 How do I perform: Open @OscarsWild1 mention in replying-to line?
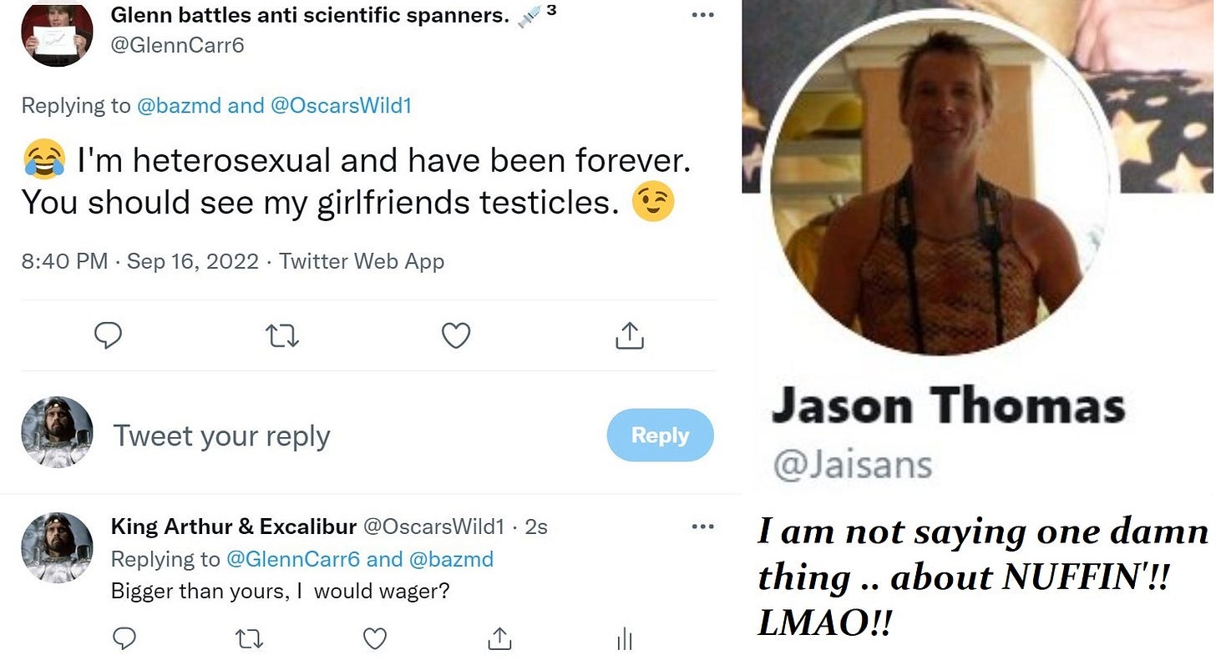342,106
